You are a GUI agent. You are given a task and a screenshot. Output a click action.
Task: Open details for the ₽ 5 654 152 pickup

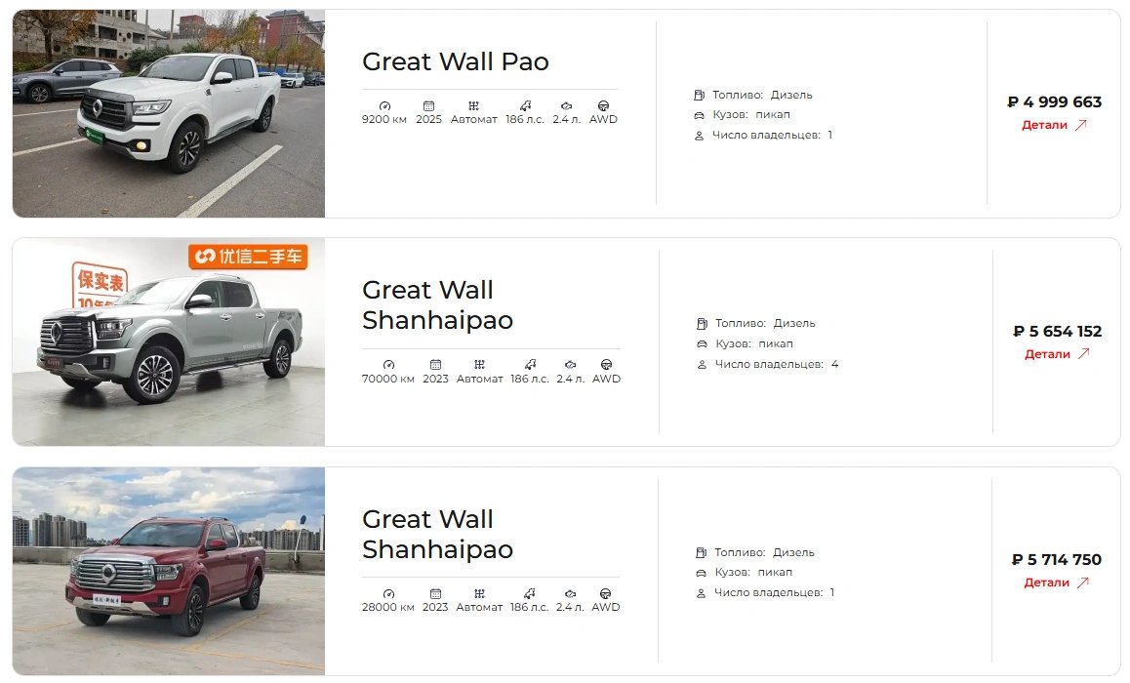1057,354
